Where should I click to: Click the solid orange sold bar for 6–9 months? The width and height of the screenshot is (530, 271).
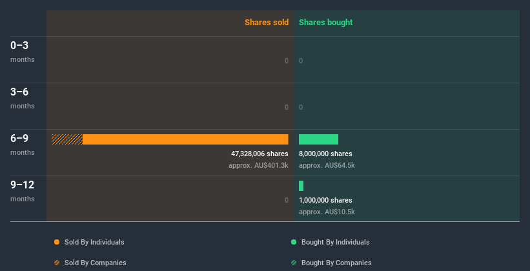click(x=185, y=139)
